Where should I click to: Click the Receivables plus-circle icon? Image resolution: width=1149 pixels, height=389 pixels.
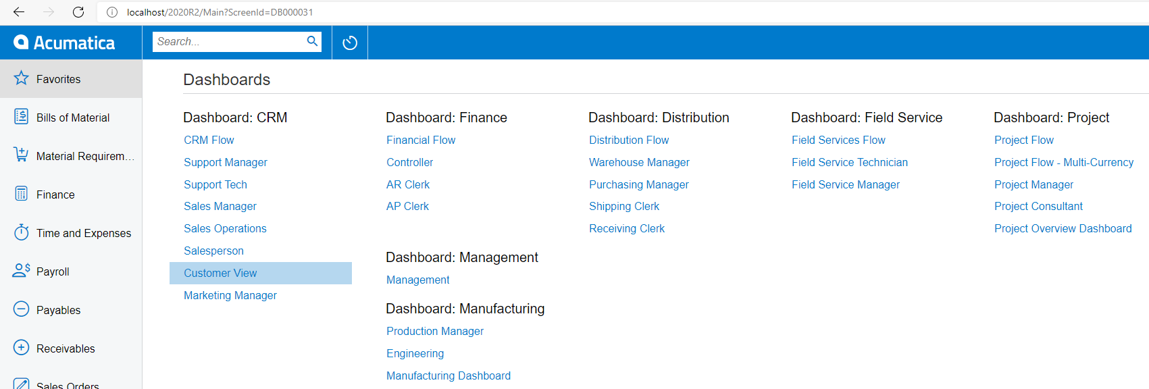[x=21, y=348]
